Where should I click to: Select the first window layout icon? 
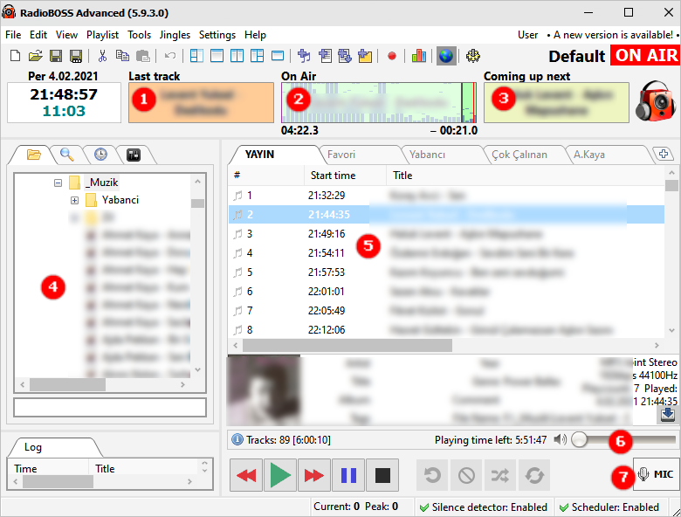196,56
